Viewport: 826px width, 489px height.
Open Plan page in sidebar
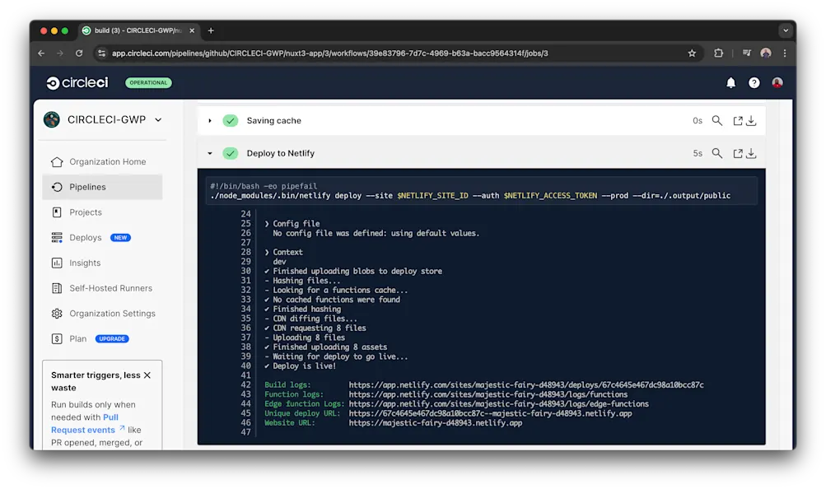[77, 338]
